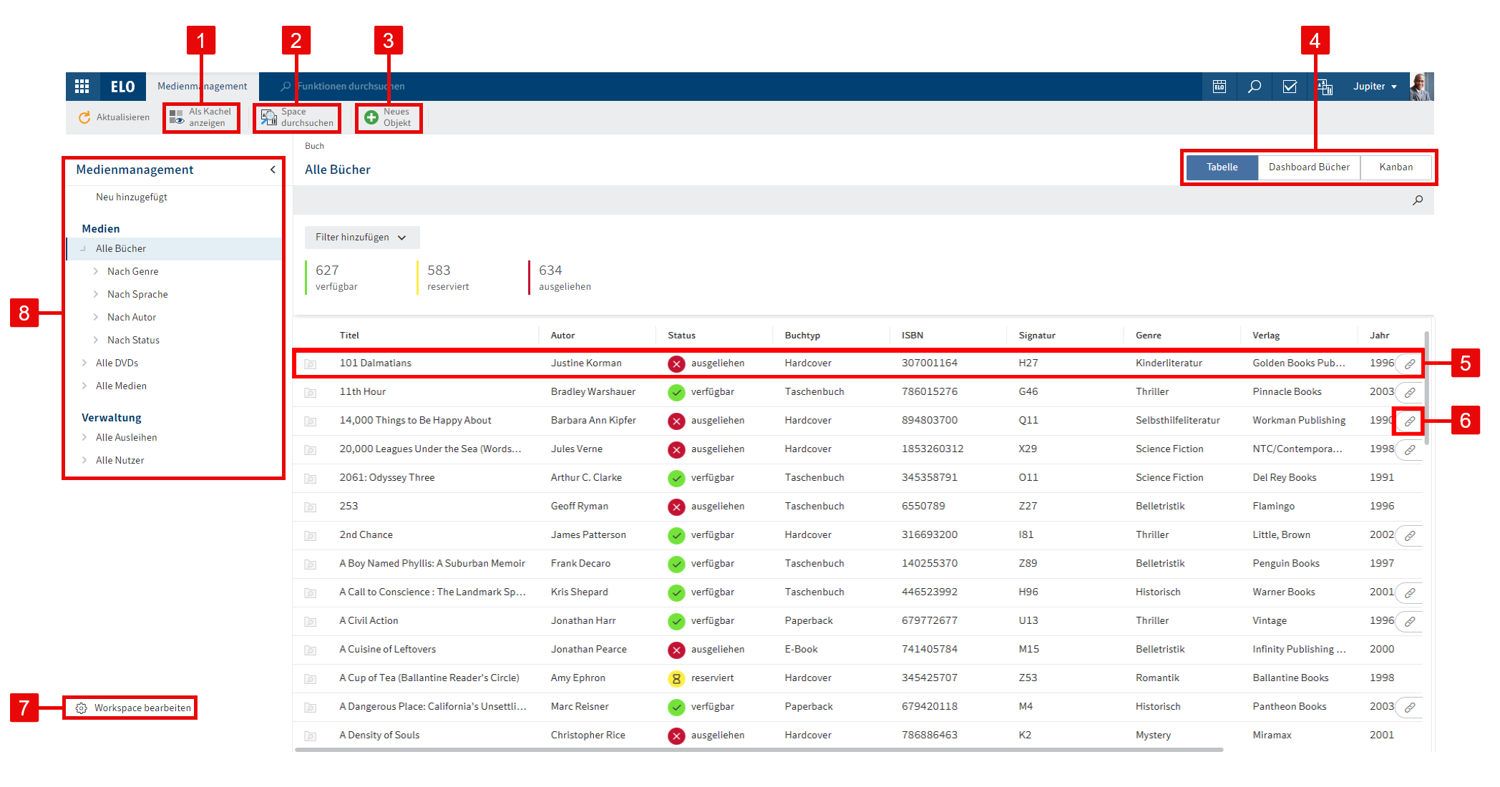
Task: Filter by 583 reserviert counter
Action: coord(448,277)
